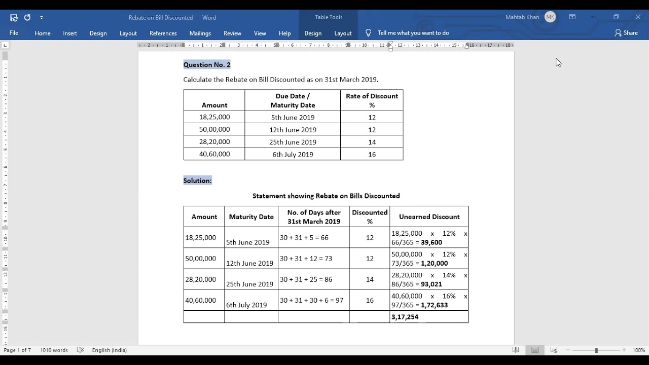The height and width of the screenshot is (365, 649).
Task: Click the zoom in plus button
Action: (624, 350)
